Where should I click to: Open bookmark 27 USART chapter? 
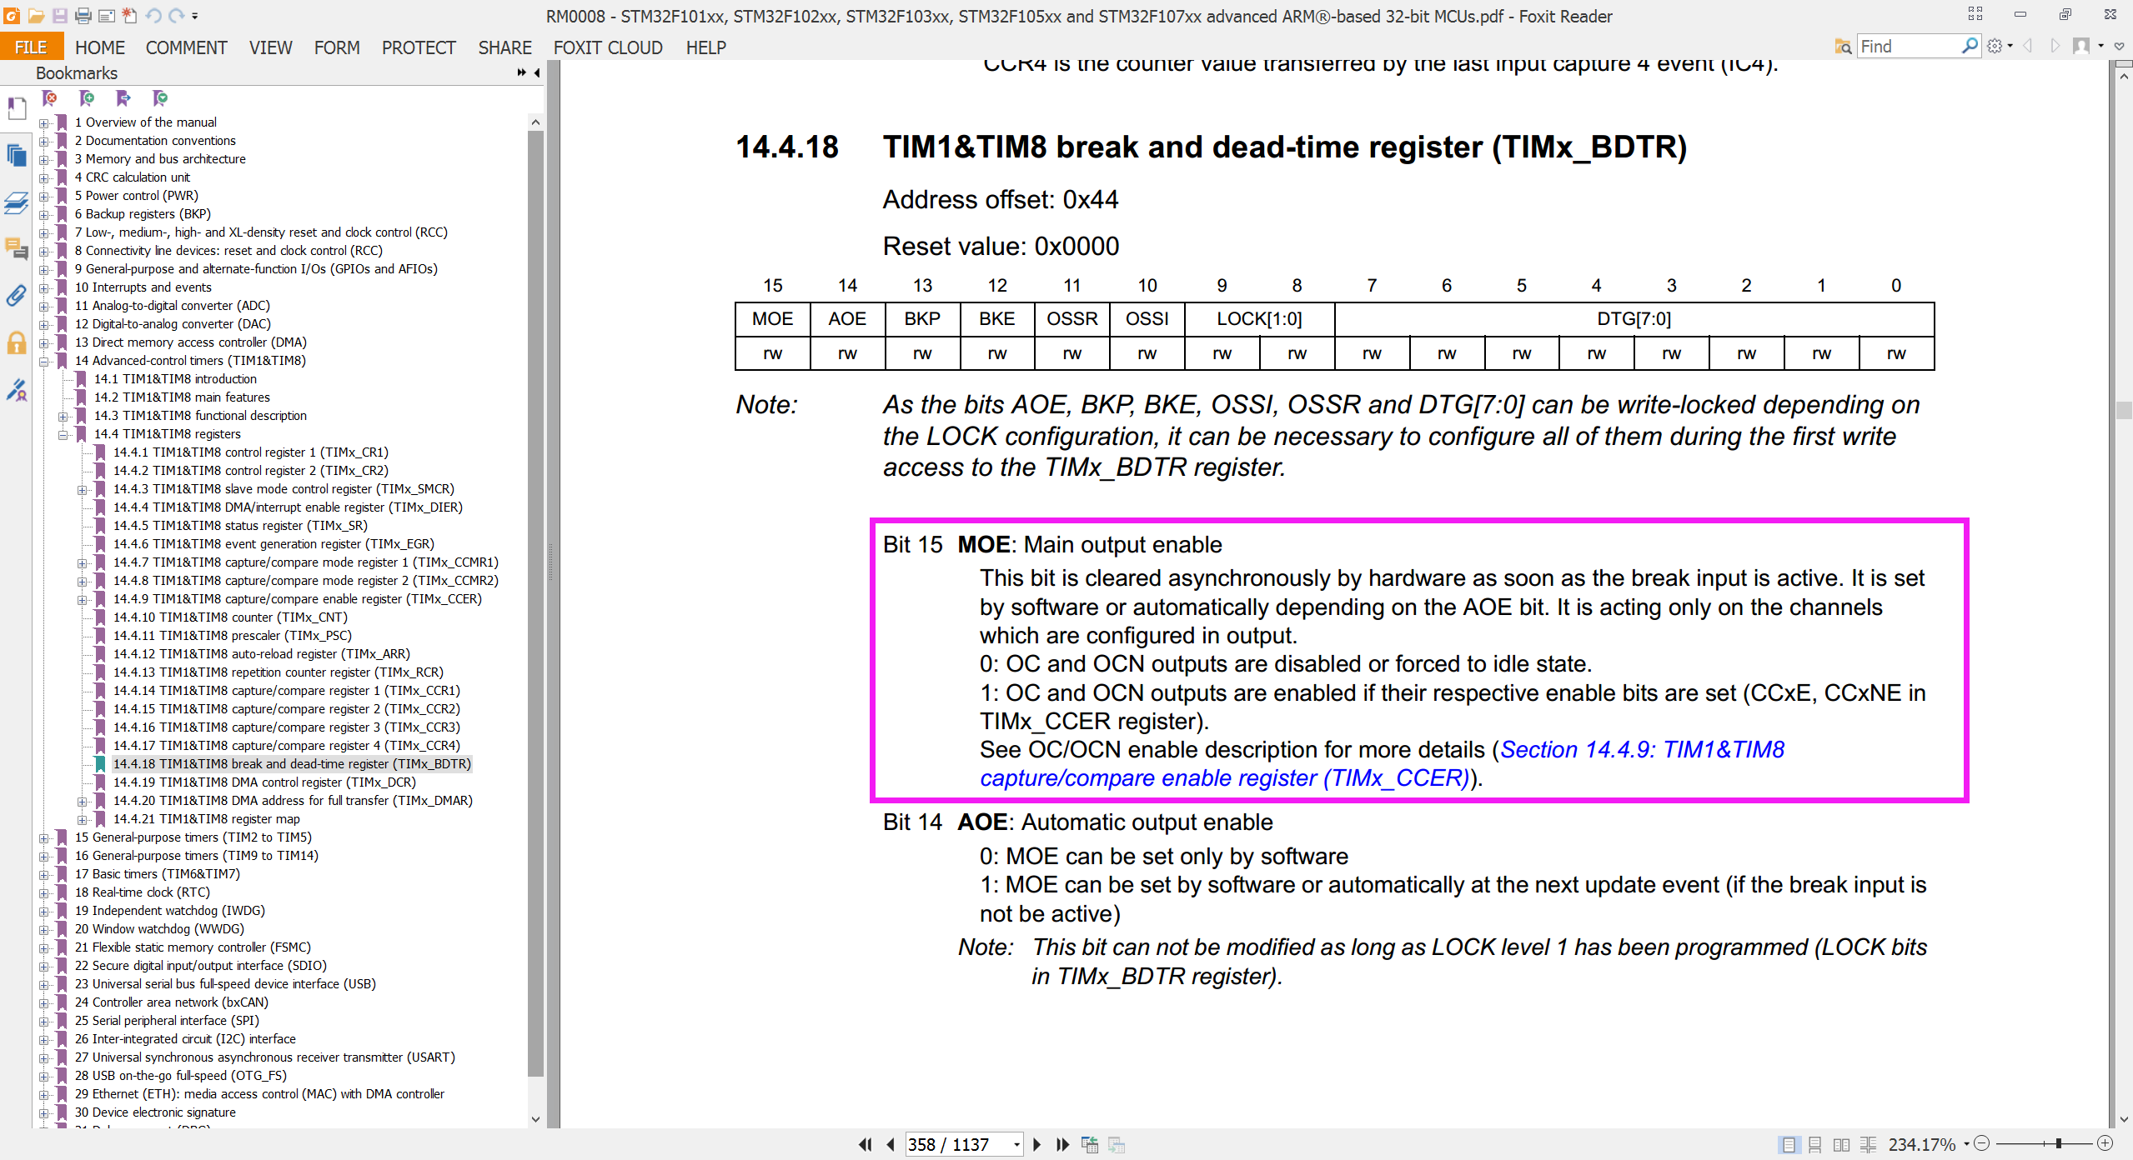265,1057
